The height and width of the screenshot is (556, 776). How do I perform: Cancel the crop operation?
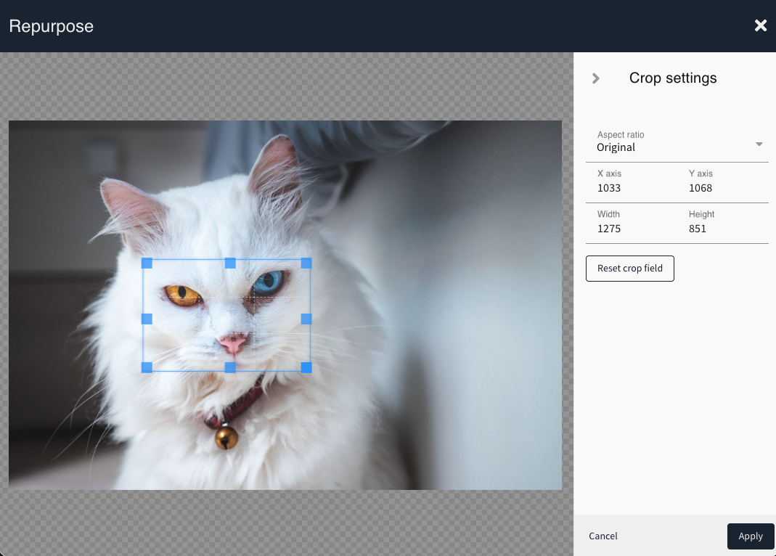coord(603,536)
